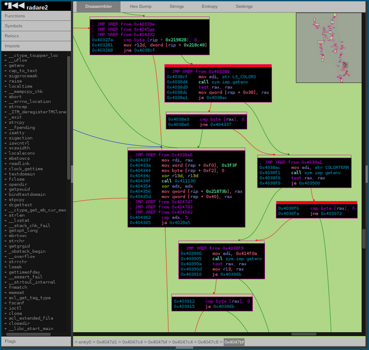Select the getenv import in the list
Screen dimensions: 369x350
[17, 65]
